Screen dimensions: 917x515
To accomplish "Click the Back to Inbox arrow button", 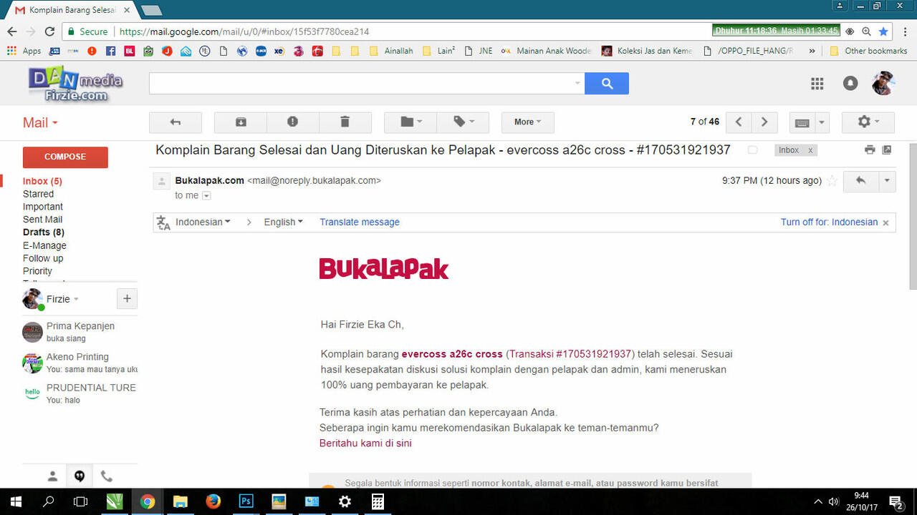I will [x=176, y=122].
